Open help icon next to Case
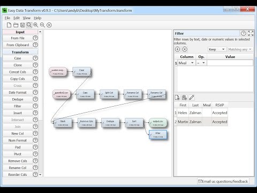257x193 pixels. tap(35, 58)
